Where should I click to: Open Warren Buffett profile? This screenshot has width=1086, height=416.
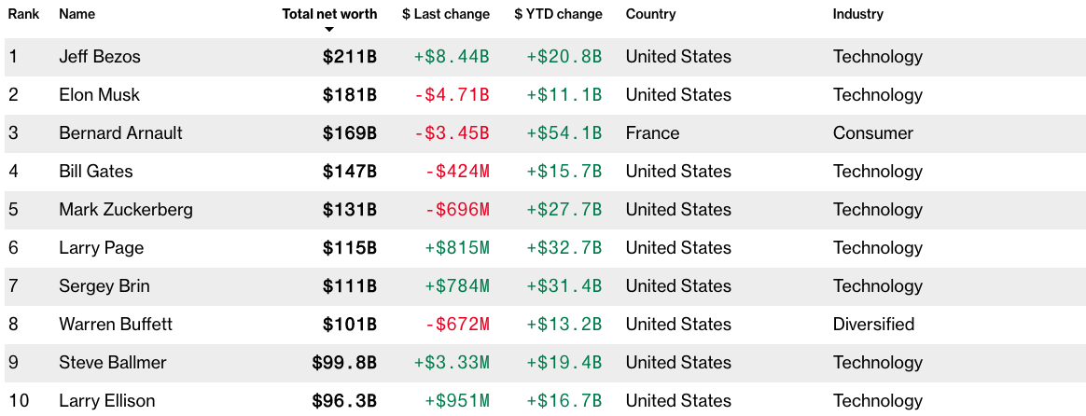[x=116, y=325]
